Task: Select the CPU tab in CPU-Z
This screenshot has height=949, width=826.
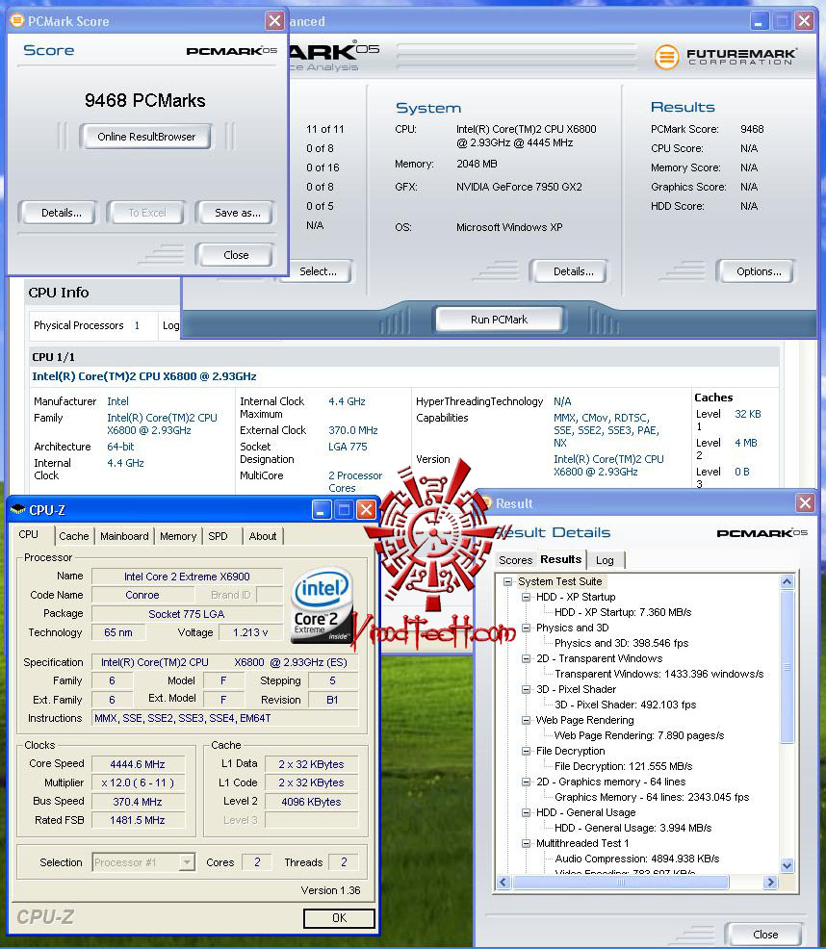Action: pos(29,534)
